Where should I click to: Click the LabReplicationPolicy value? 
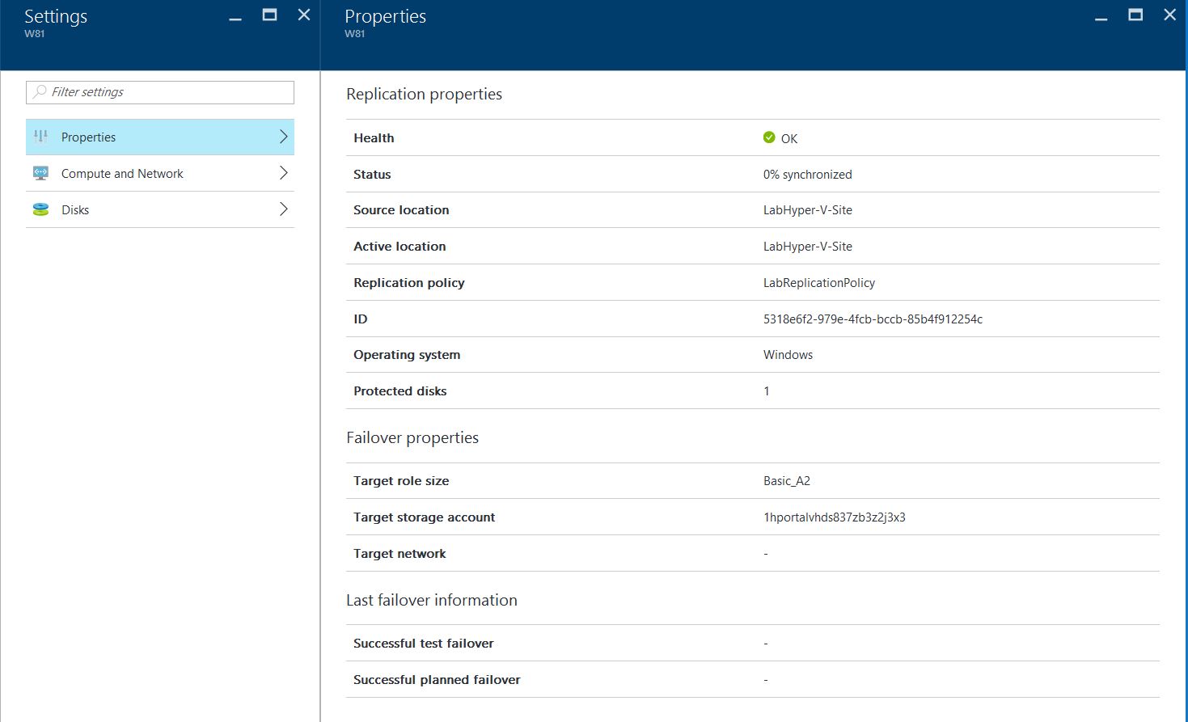[818, 283]
